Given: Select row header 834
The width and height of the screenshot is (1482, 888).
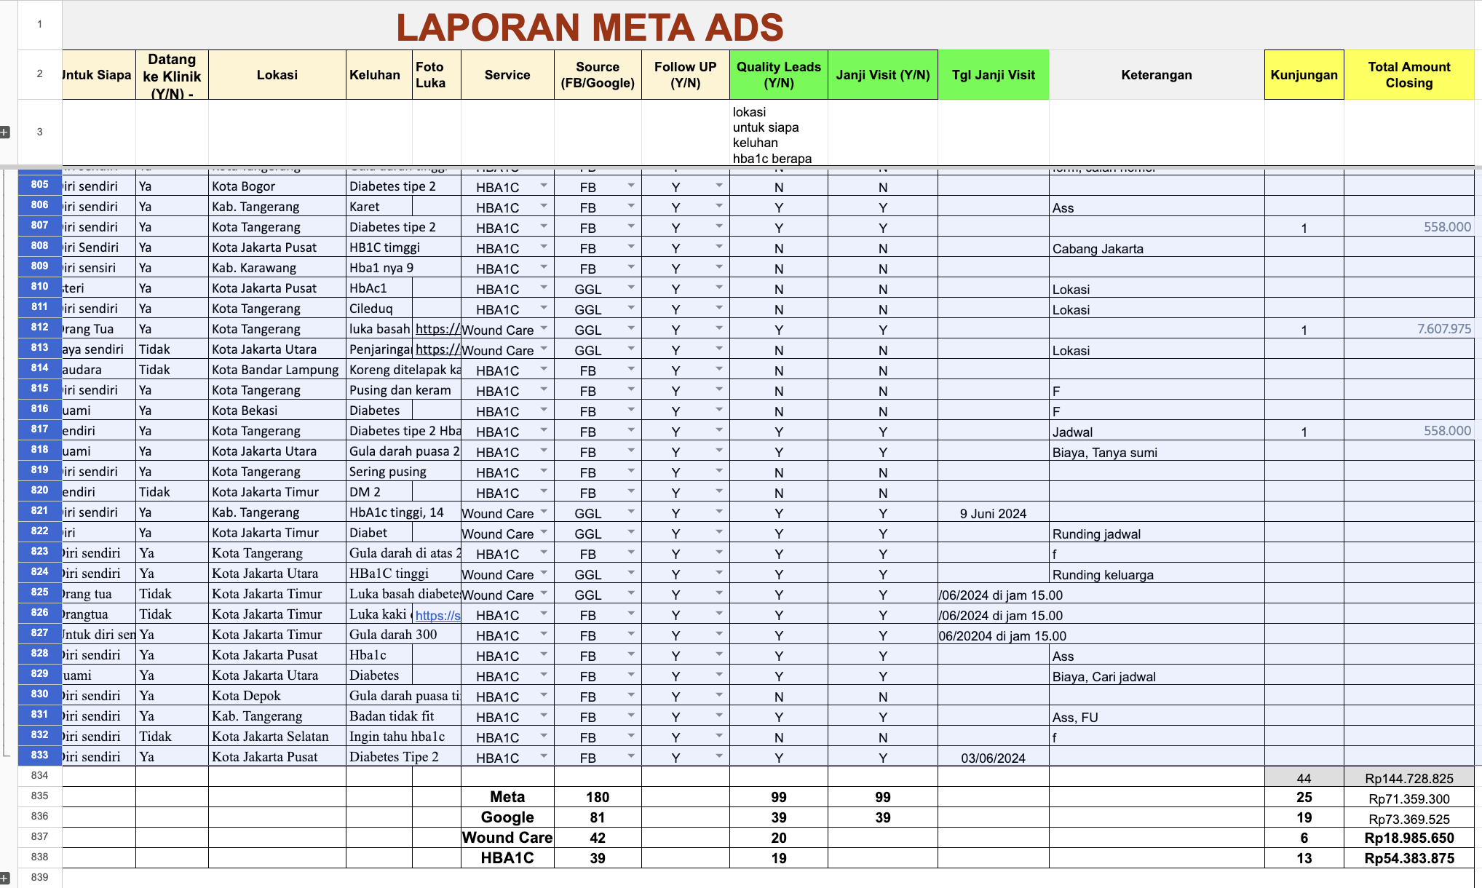Looking at the screenshot, I should coord(39,776).
